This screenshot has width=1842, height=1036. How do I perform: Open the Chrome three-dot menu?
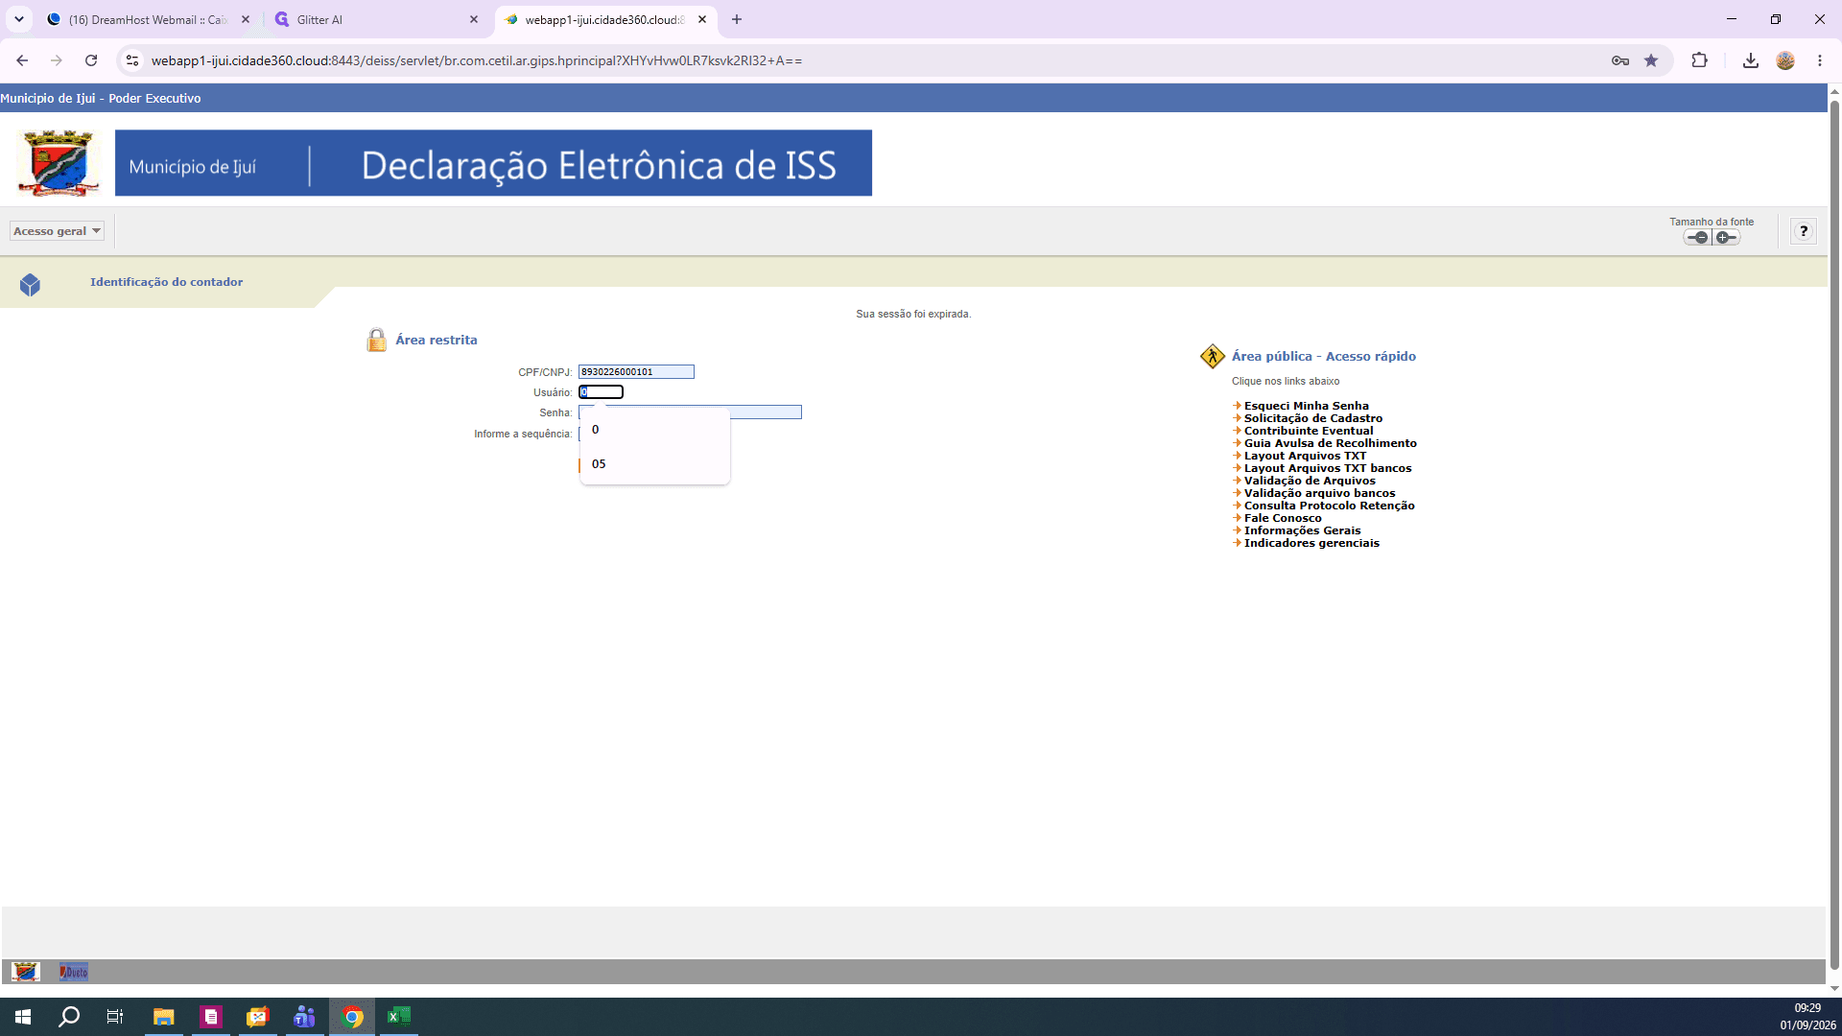tap(1820, 60)
